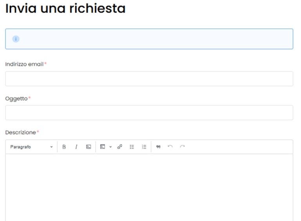Insert a hyperlink using the link icon
Image resolution: width=301 pixels, height=221 pixels.
[x=120, y=147]
